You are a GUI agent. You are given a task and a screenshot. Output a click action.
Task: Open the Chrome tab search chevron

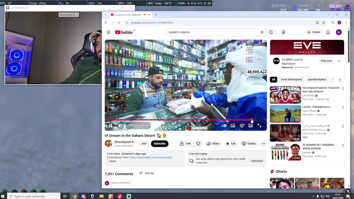pyautogui.click(x=105, y=15)
